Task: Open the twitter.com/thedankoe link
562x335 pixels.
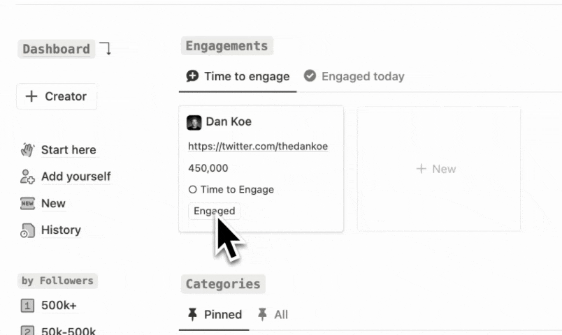Action: (x=258, y=147)
